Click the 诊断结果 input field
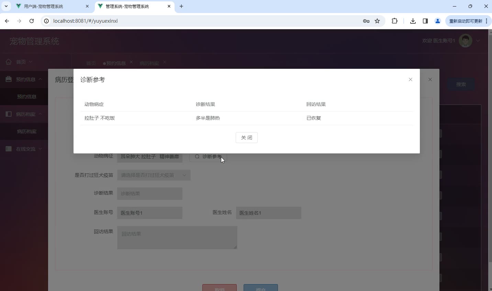492x291 pixels. pyautogui.click(x=150, y=194)
